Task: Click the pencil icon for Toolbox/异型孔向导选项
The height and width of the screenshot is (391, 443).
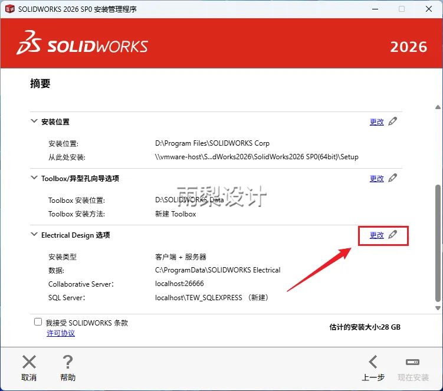Action: pyautogui.click(x=392, y=178)
